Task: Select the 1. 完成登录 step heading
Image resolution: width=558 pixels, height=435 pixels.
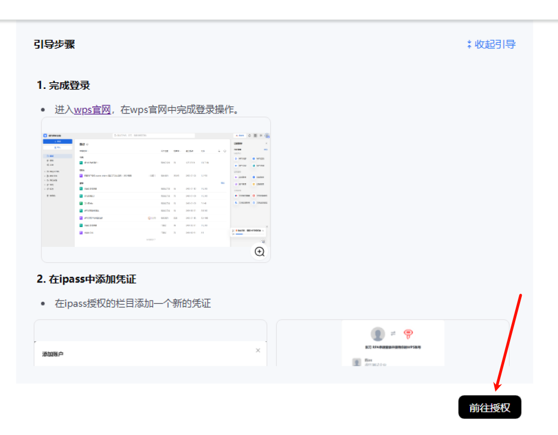Action: click(x=63, y=85)
